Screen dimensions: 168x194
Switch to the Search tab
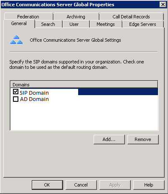point(48,24)
